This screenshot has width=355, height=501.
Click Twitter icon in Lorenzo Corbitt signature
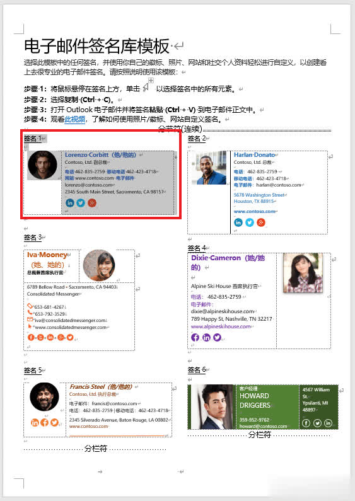pos(81,202)
